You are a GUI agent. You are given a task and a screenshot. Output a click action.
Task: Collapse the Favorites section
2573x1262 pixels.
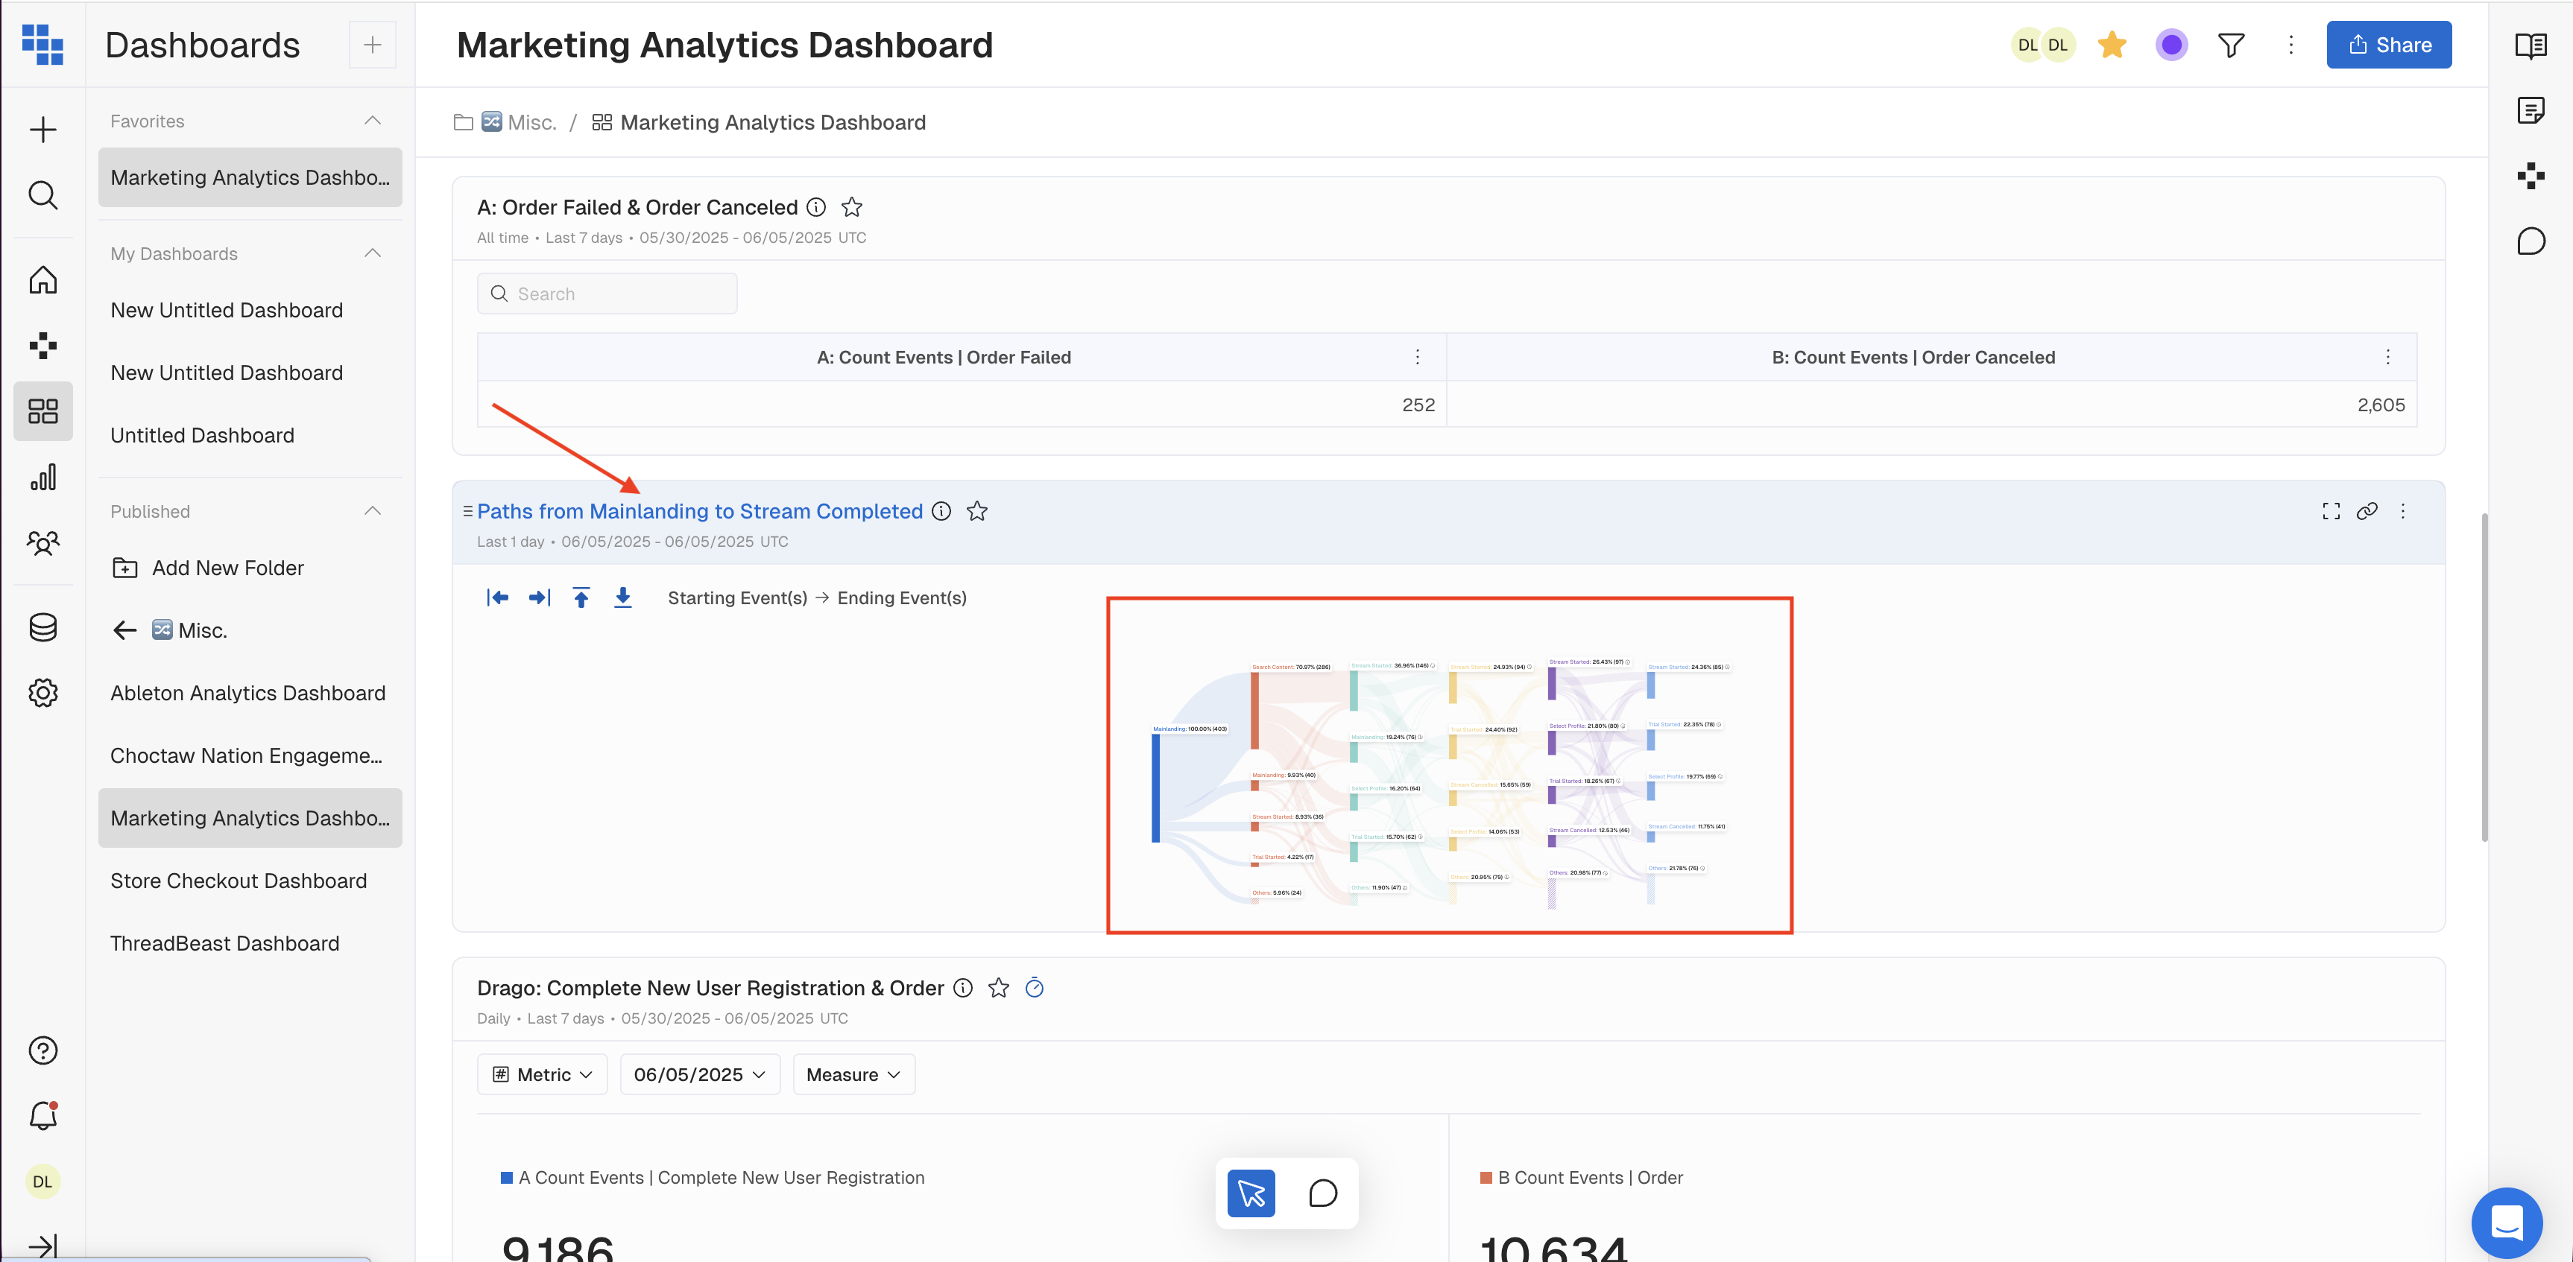click(x=373, y=121)
